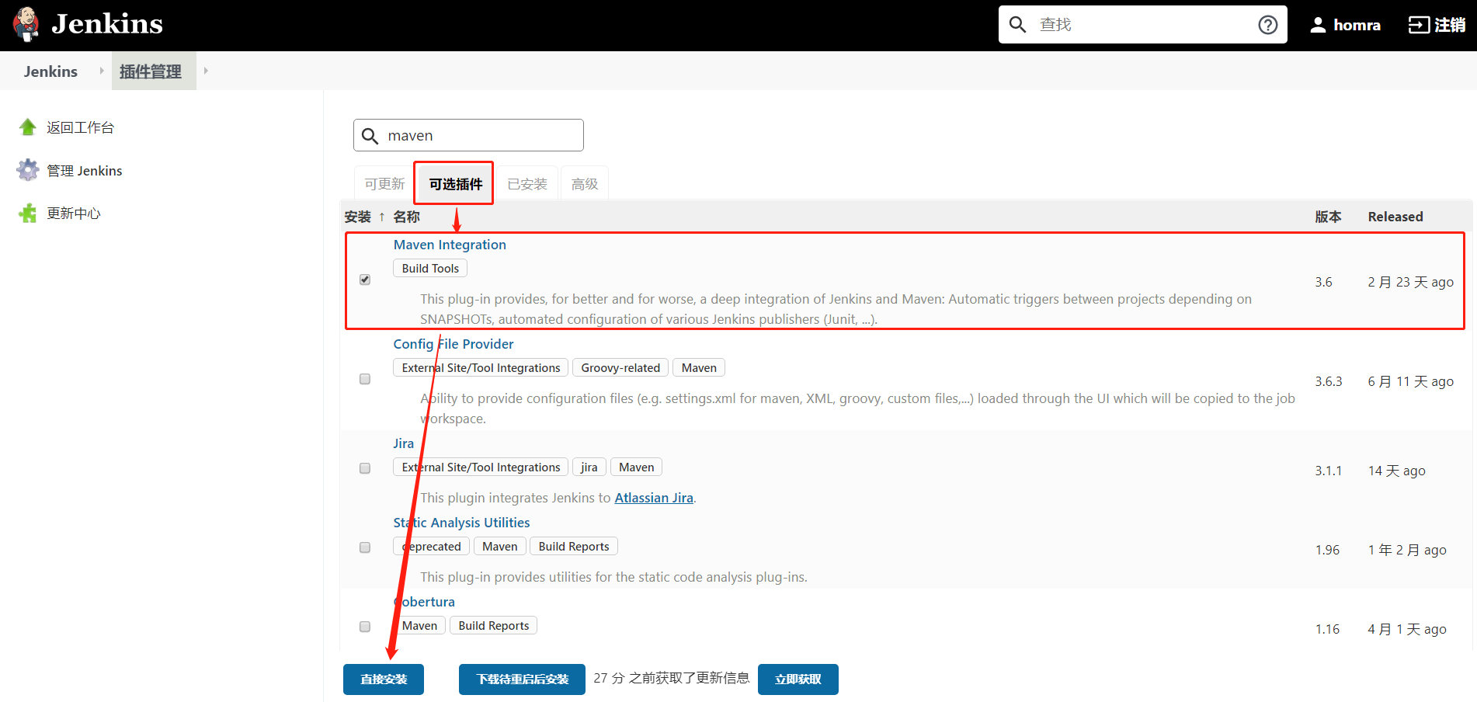Click the 名称 column header

[406, 217]
